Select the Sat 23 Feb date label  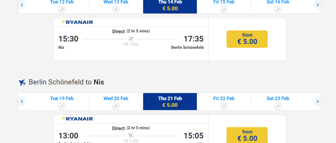pos(278,98)
